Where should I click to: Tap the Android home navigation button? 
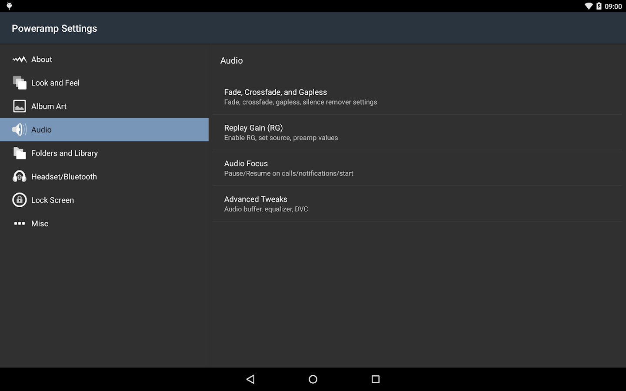pos(313,379)
